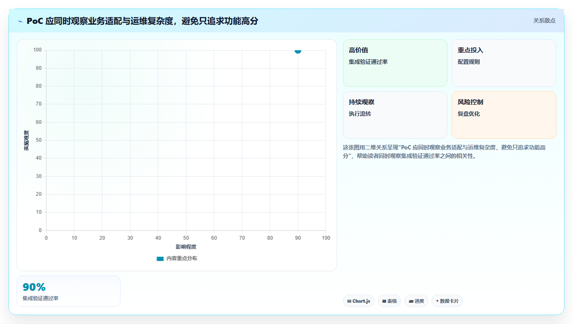Click 复盘优化 text in 风险控制 card
Screen dimensions: 573x324
(469, 114)
